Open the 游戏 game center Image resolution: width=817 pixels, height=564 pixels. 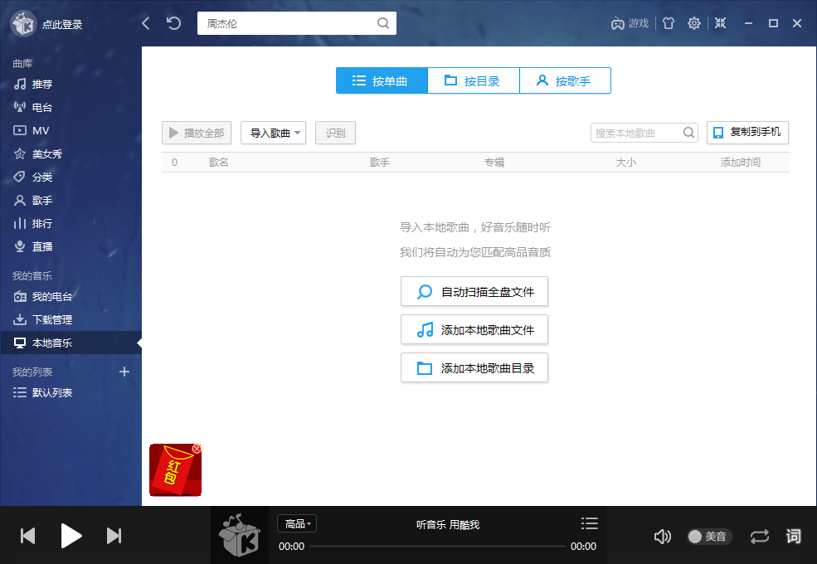click(x=630, y=23)
